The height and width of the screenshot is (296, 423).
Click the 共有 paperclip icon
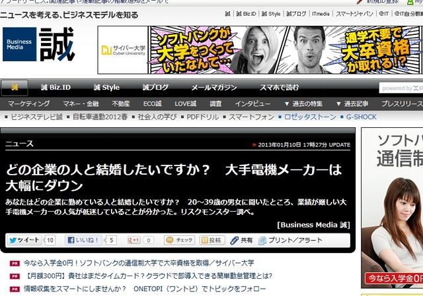click(234, 241)
